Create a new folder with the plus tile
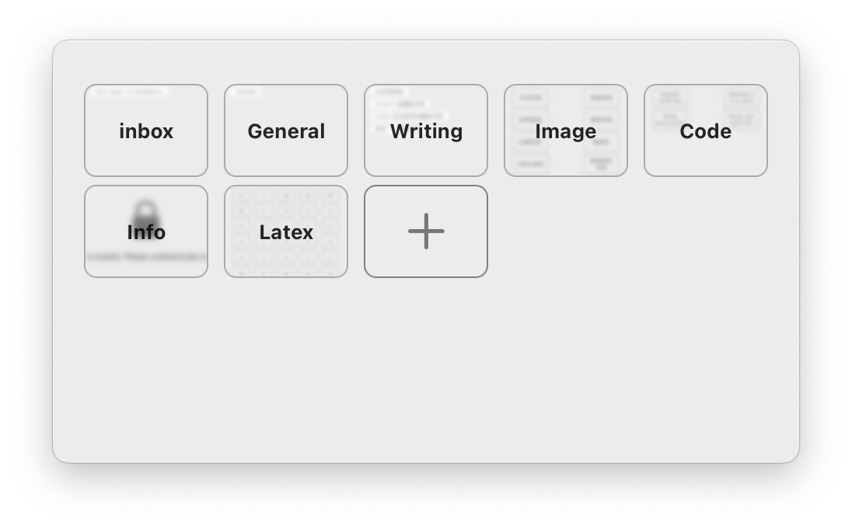Viewport: 852px width, 528px height. point(425,231)
